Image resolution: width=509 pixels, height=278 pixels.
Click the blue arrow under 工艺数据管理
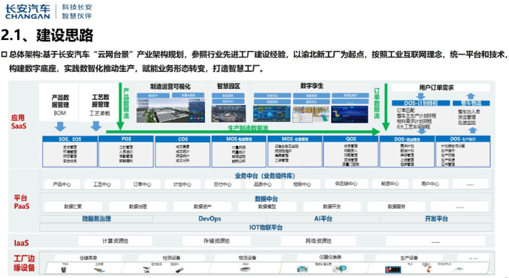pyautogui.click(x=96, y=126)
